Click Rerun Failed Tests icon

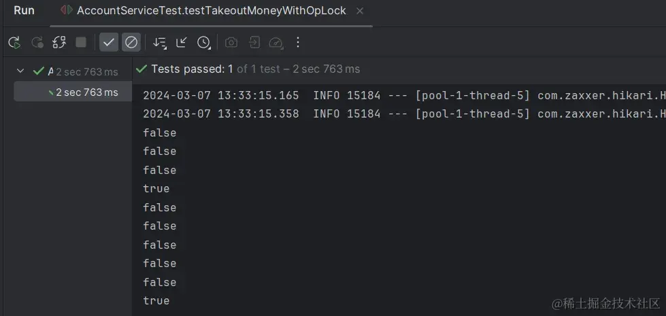37,43
